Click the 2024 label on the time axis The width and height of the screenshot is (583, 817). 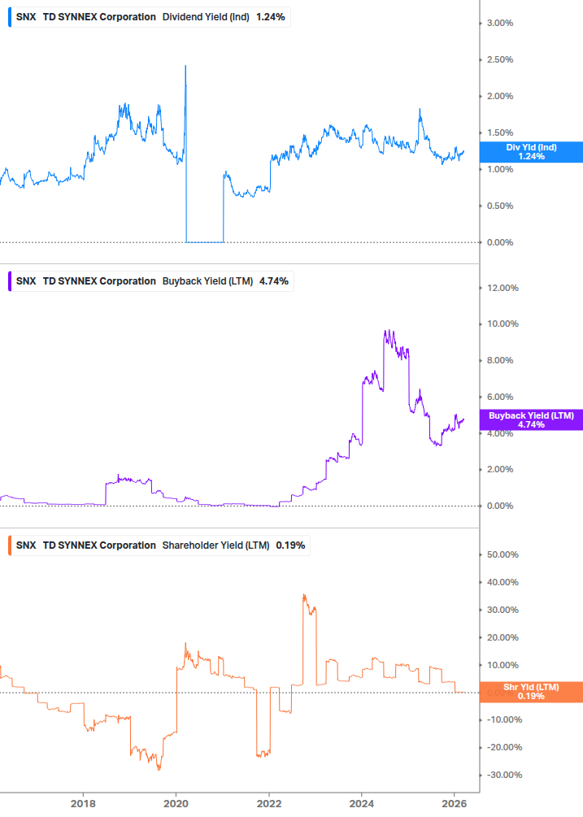click(362, 803)
